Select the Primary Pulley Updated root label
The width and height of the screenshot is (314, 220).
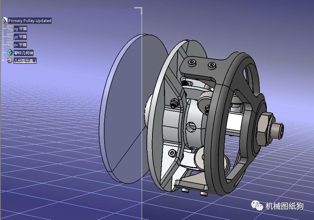pos(30,21)
